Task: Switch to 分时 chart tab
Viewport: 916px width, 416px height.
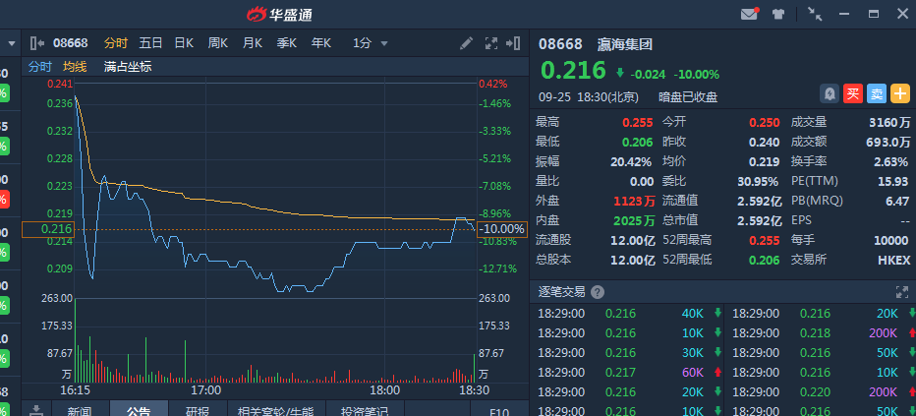Action: pyautogui.click(x=116, y=43)
